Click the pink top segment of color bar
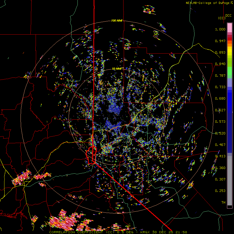234x234 pixels. [x=230, y=28]
